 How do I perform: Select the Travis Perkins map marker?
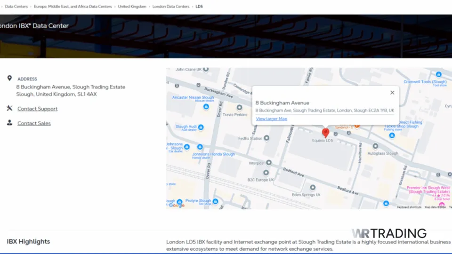point(239,108)
